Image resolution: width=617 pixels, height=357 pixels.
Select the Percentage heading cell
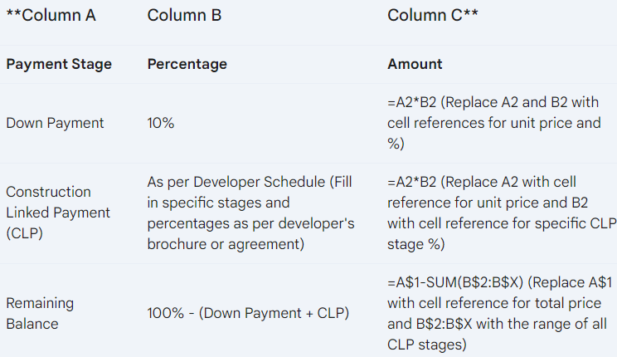[187, 64]
